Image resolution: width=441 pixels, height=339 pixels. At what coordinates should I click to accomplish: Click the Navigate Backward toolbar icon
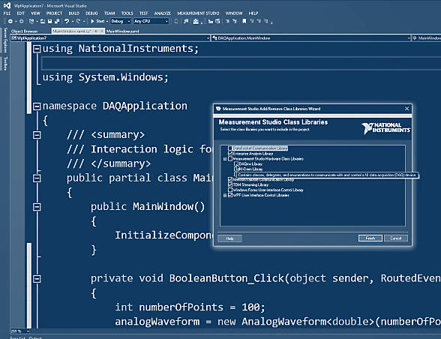[x=10, y=21]
